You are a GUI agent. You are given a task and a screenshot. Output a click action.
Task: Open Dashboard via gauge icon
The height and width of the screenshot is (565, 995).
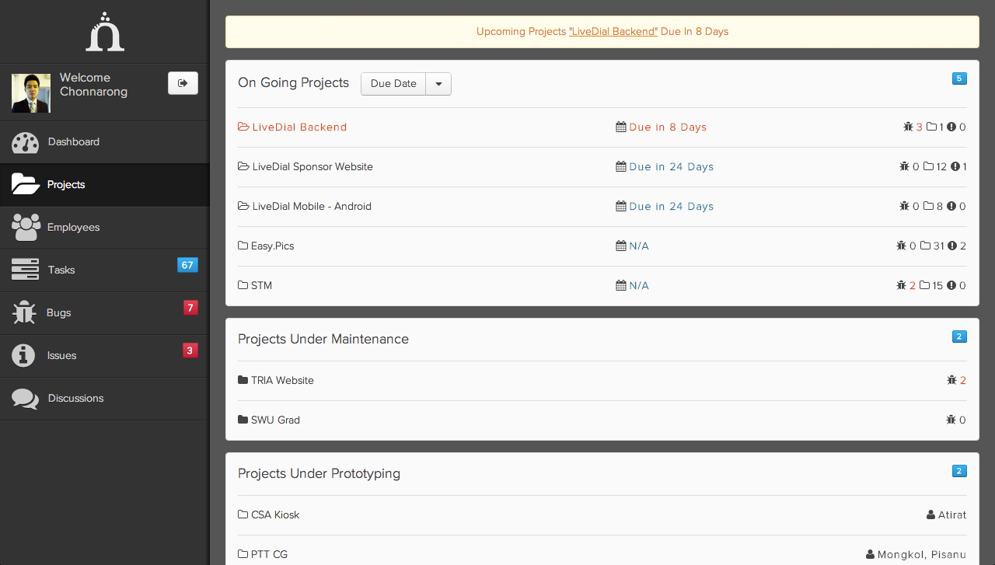[x=25, y=143]
